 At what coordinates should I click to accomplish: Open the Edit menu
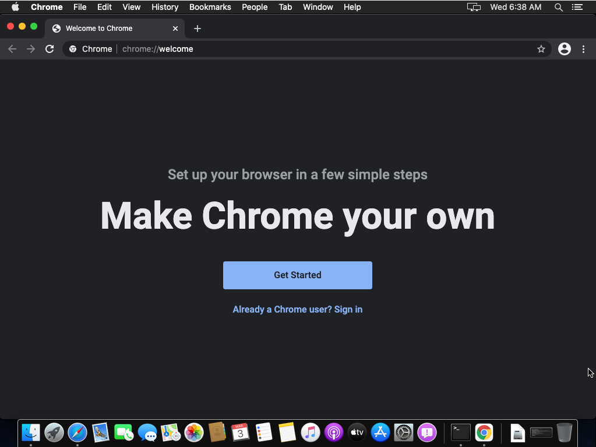point(104,7)
